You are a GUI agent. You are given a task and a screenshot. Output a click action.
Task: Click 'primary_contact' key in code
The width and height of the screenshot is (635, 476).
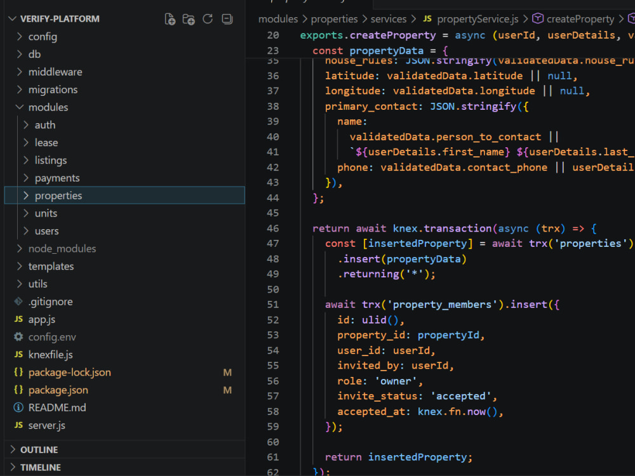(x=371, y=107)
